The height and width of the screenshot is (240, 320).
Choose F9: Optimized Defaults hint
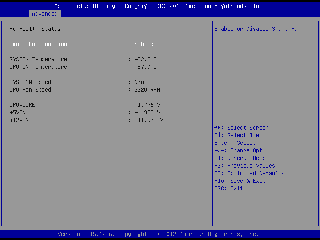(250, 173)
